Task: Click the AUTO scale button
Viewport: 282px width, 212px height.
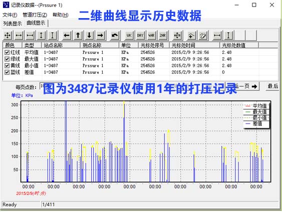Action: 177,35
